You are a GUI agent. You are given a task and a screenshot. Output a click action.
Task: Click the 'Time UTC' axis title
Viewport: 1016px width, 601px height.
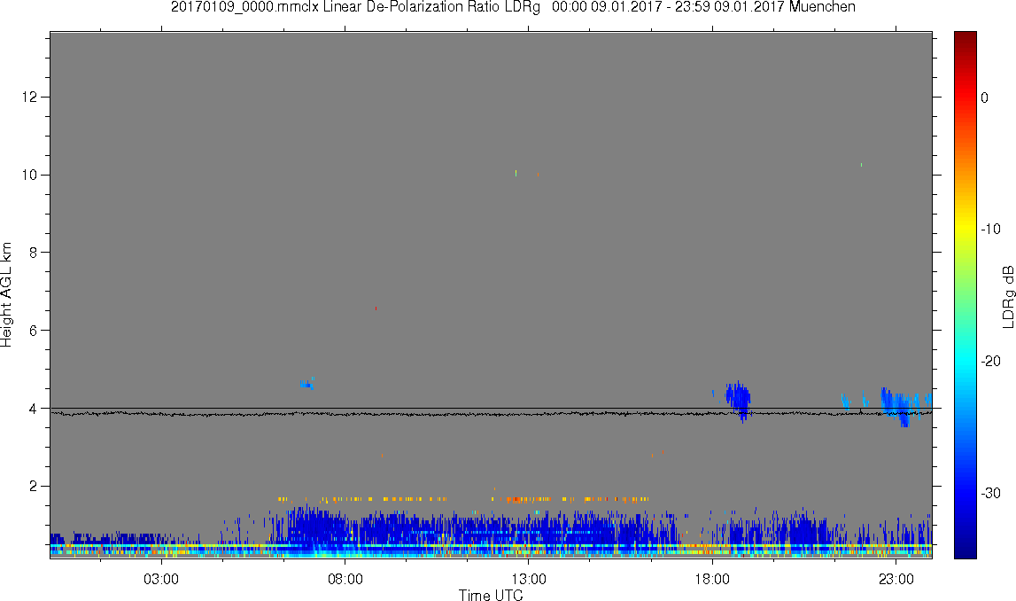tap(491, 595)
